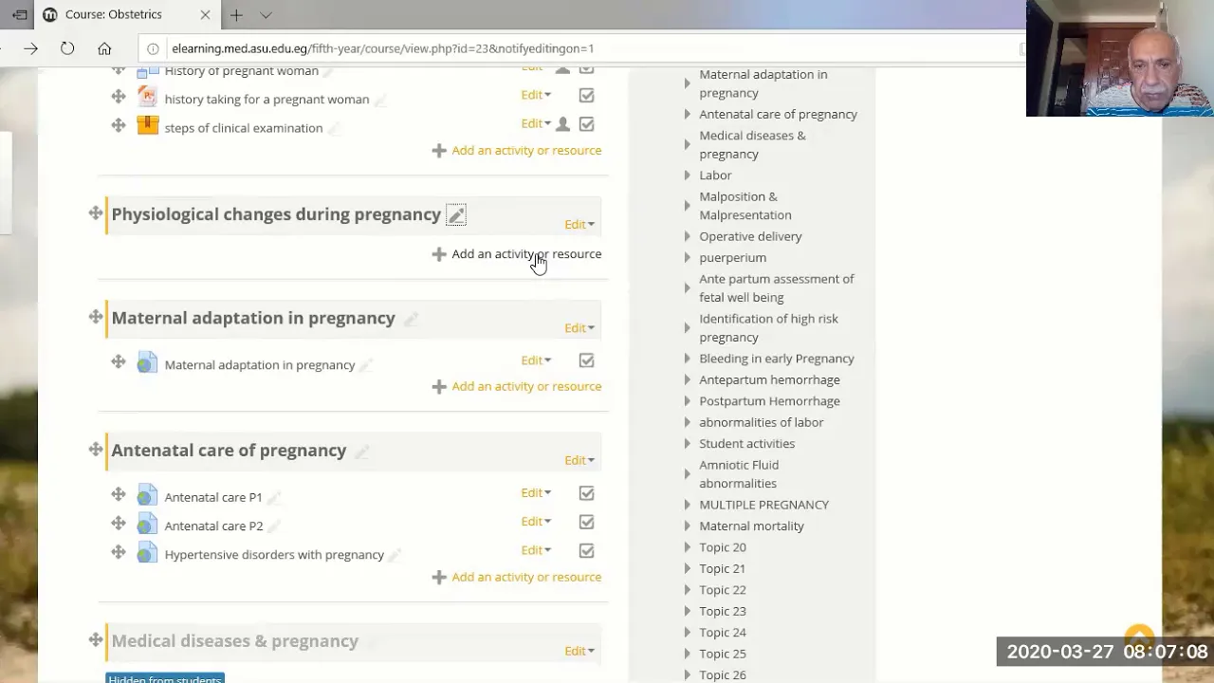Open Edit dropdown for history taking item
The width and height of the screenshot is (1214, 683).
[x=536, y=95]
